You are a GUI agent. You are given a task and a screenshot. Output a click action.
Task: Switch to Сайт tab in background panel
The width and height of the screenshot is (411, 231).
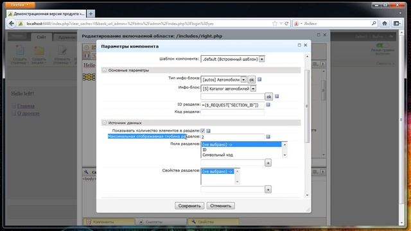(x=41, y=37)
